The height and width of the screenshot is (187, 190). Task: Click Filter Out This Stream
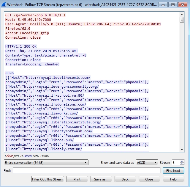[x=47, y=179]
